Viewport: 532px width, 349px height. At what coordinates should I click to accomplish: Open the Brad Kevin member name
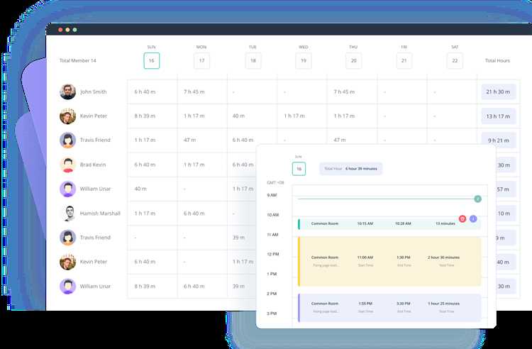click(93, 165)
